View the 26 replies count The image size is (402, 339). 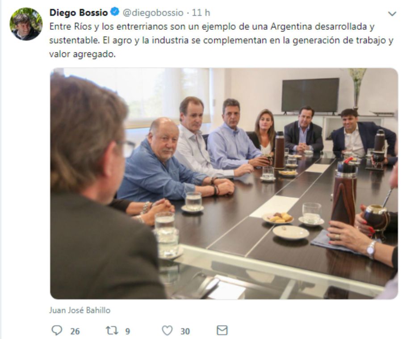click(x=75, y=331)
